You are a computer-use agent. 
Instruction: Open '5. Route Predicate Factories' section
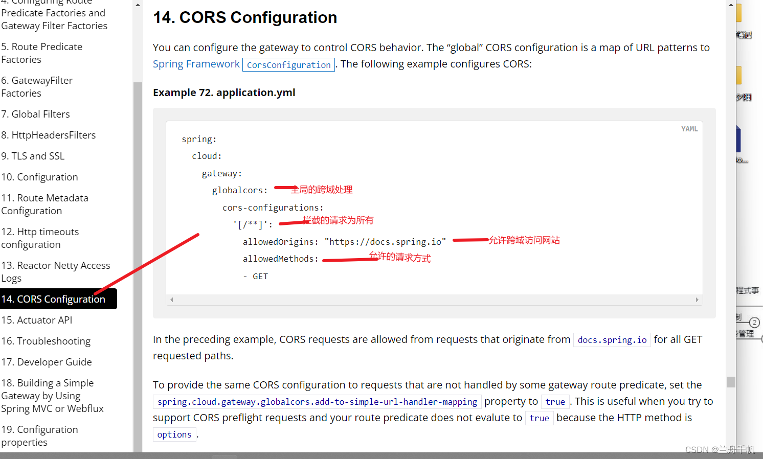pos(41,53)
